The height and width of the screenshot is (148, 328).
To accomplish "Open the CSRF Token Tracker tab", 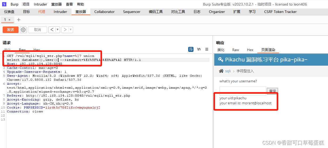I will (280, 12).
